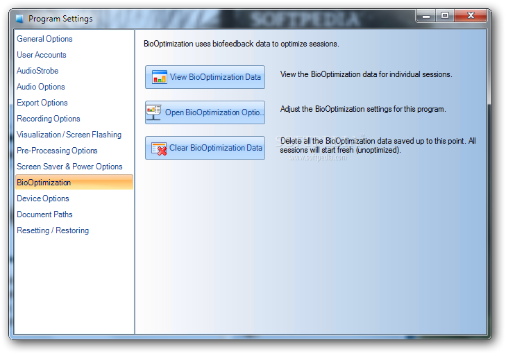This screenshot has width=506, height=354.
Task: Click text 'Adjust the BioOptimization settings for this program.'
Action: click(x=363, y=109)
